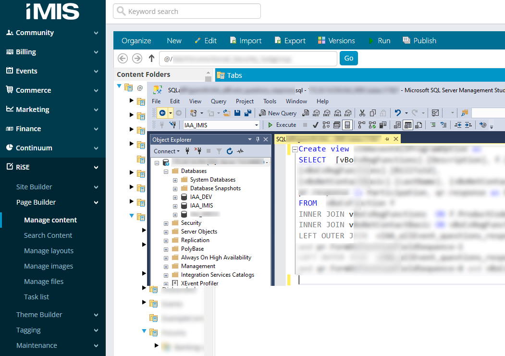
Task: Click the content path address field
Action: 248,59
